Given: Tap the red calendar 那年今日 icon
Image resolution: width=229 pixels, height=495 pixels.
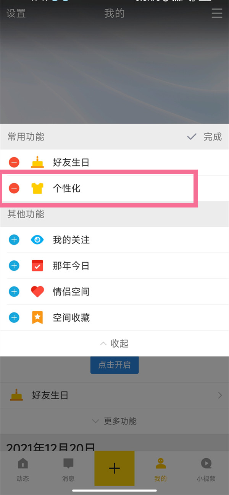Looking at the screenshot, I should [37, 266].
